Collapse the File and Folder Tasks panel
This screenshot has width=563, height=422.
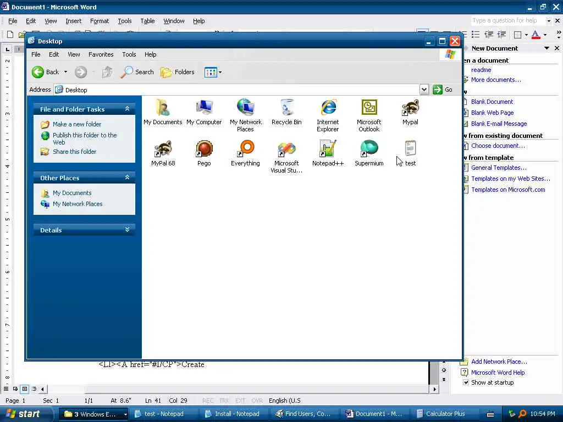[x=127, y=109]
